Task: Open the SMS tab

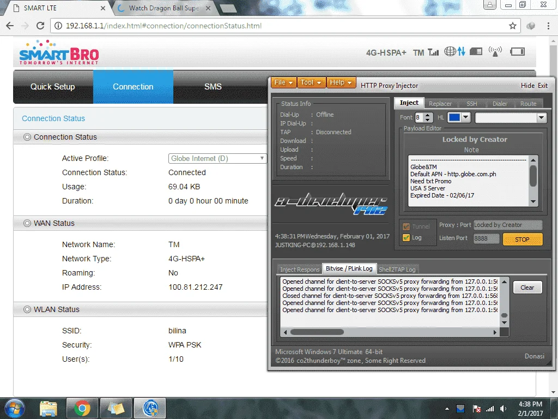Action: tap(213, 87)
